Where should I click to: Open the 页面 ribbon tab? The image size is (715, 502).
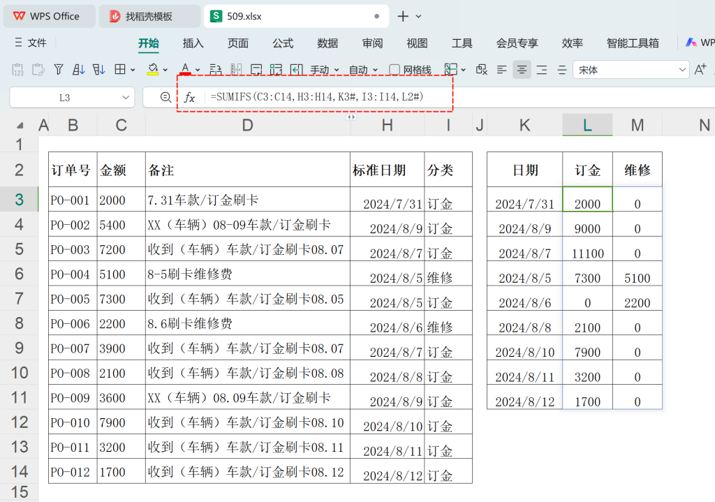pyautogui.click(x=238, y=43)
